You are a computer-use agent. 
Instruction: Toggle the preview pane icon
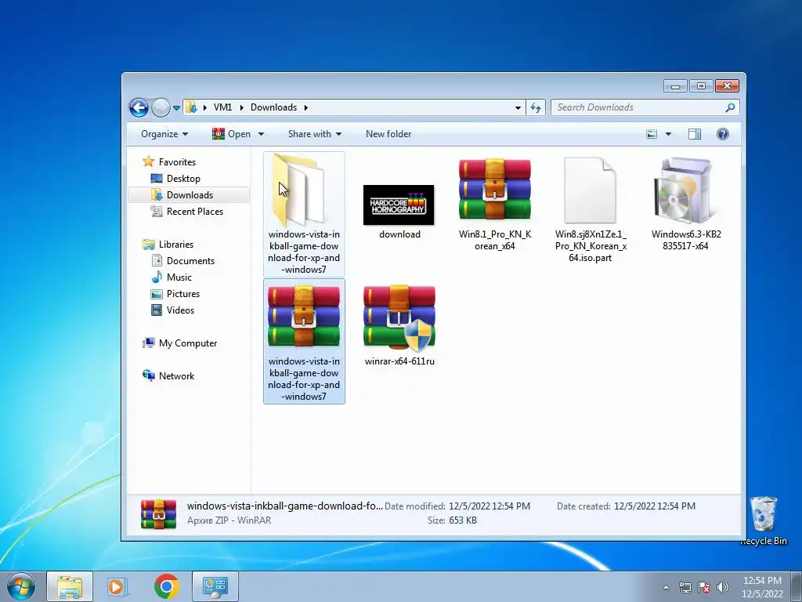(695, 134)
